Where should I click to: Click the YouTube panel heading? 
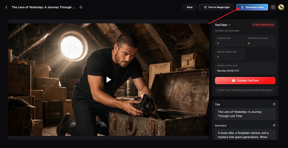point(221,25)
